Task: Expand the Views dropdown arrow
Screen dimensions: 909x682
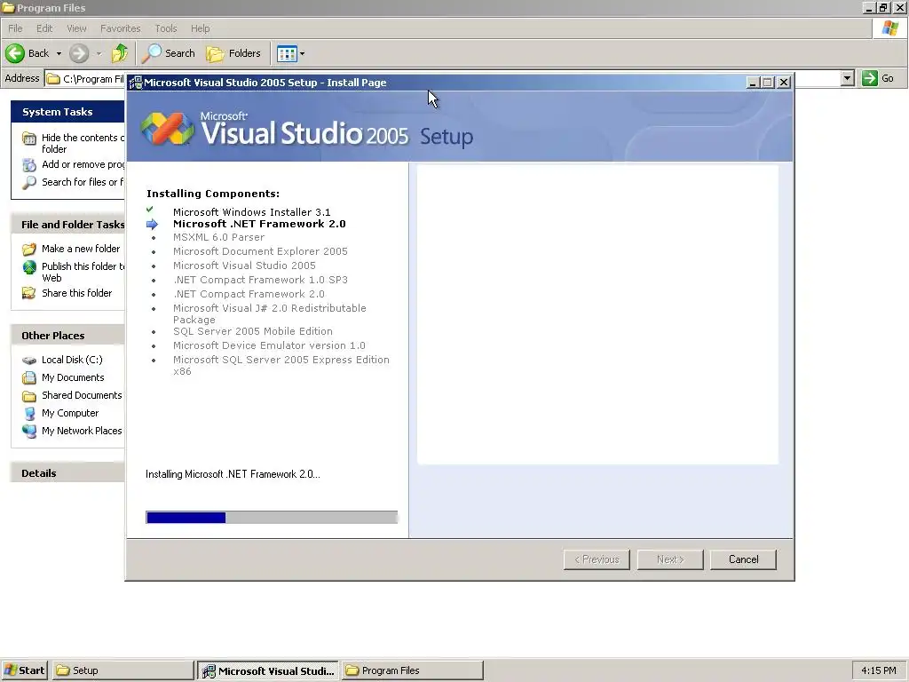Action: tap(302, 54)
